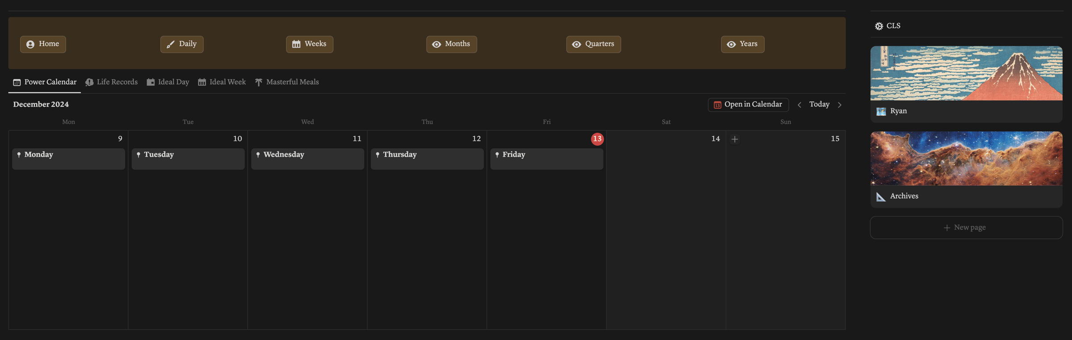Select the date number 10
1072x340 pixels.
pyautogui.click(x=238, y=139)
